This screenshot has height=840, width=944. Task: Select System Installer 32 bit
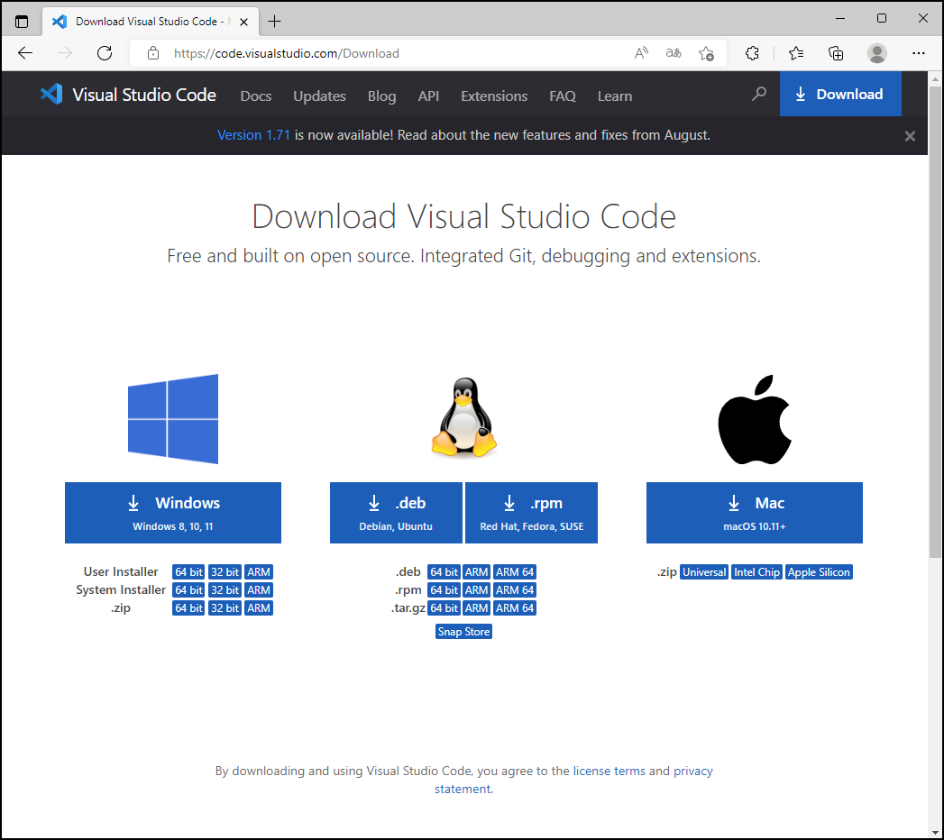[x=225, y=590]
